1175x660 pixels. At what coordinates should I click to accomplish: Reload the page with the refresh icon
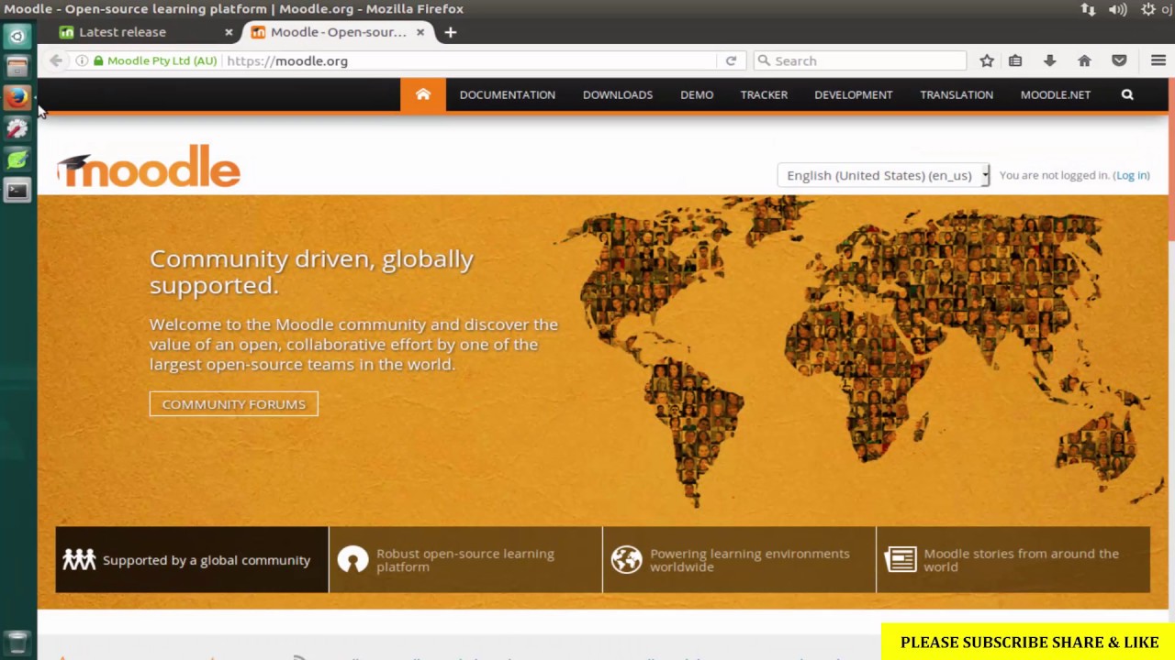click(x=731, y=60)
